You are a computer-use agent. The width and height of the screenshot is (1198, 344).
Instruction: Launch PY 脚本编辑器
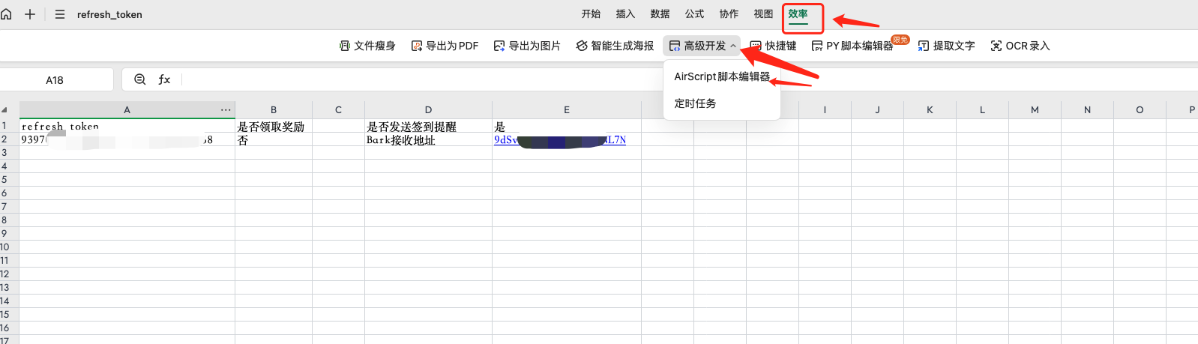point(852,46)
